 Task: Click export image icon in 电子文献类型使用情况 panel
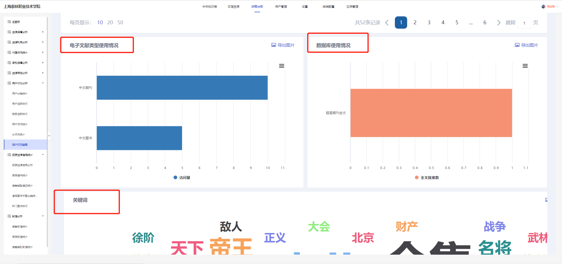[274, 45]
